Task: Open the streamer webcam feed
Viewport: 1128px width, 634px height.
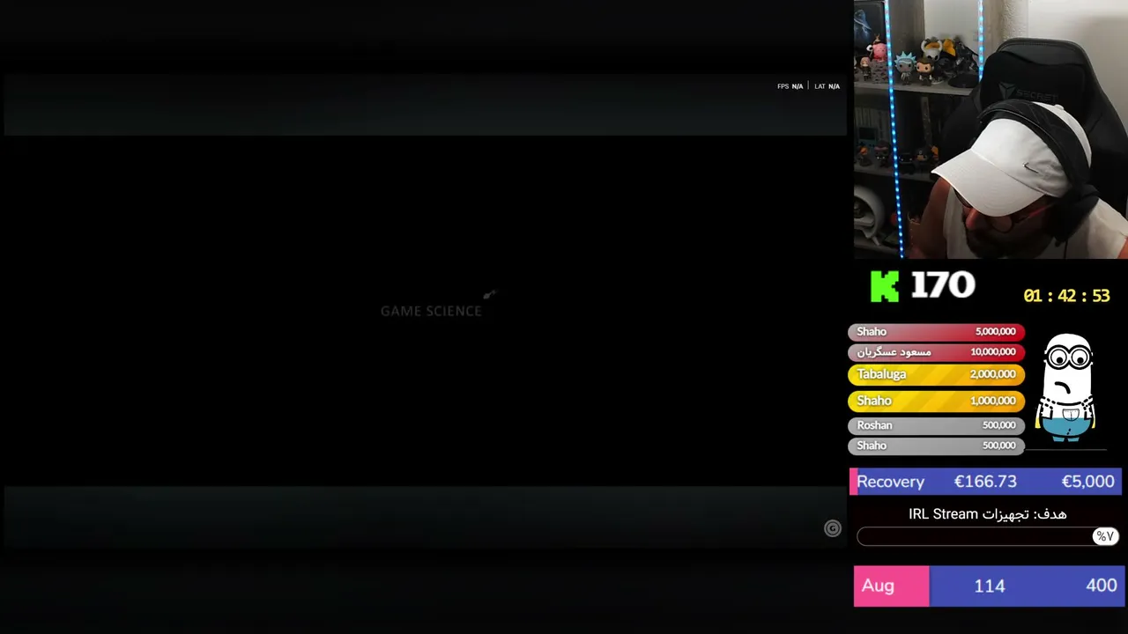Action: coord(991,129)
